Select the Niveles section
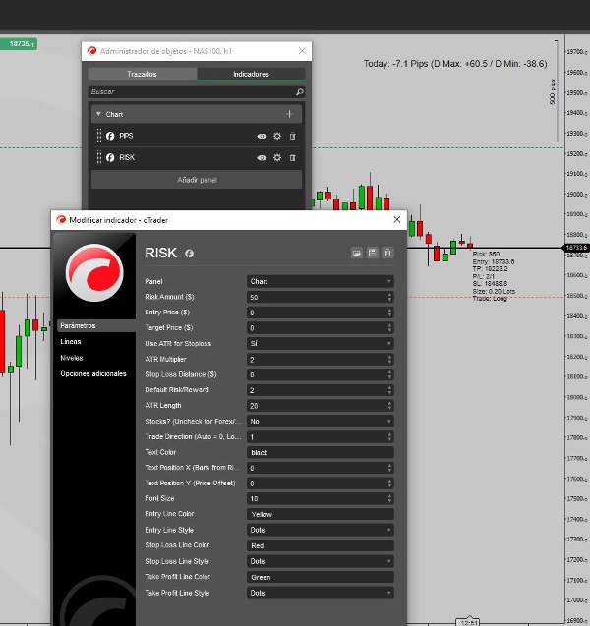590x626 pixels. coord(72,358)
